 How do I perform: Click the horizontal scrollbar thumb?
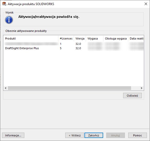click(69, 88)
